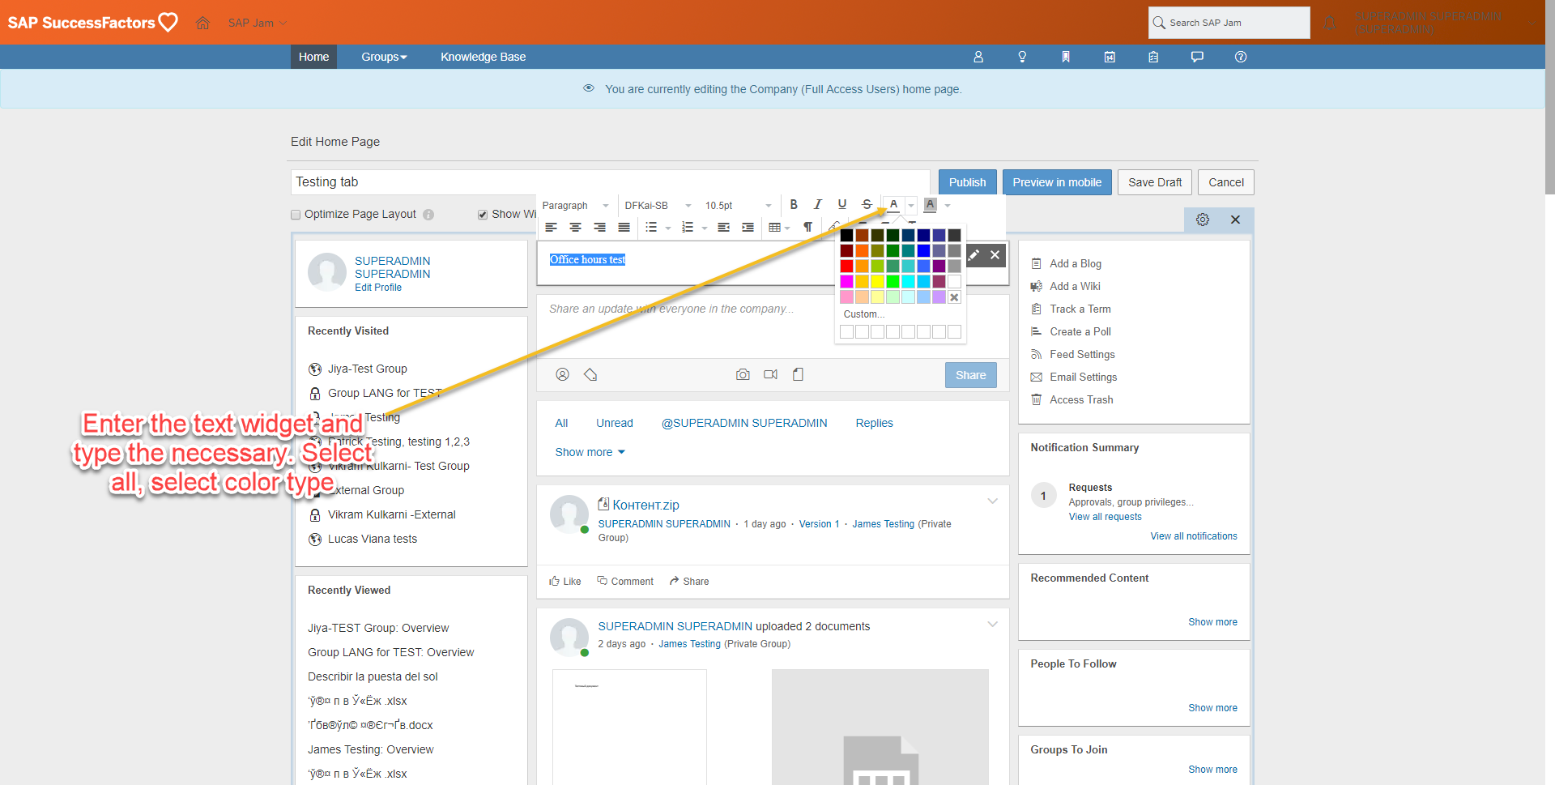Open the background color dropdown arrow
The width and height of the screenshot is (1555, 785).
(948, 206)
